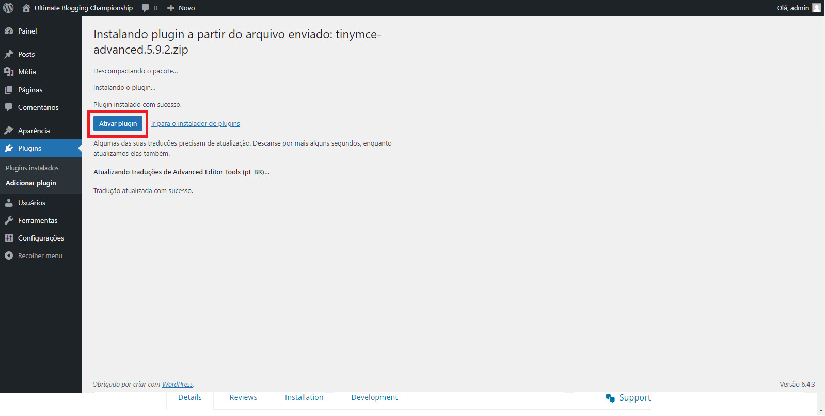Collapse the sidebar with Recolher menu
The image size is (825, 416).
coord(34,255)
